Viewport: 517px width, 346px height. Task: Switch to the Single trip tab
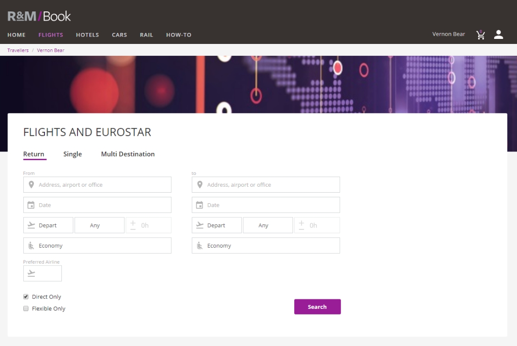(72, 154)
